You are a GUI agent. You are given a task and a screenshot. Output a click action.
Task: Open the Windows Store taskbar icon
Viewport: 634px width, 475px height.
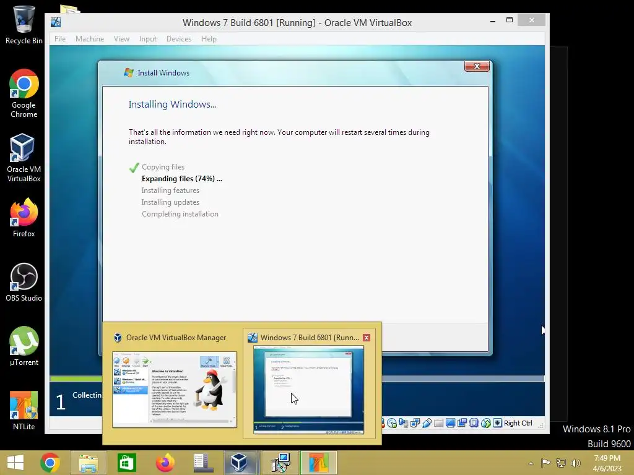(126, 463)
